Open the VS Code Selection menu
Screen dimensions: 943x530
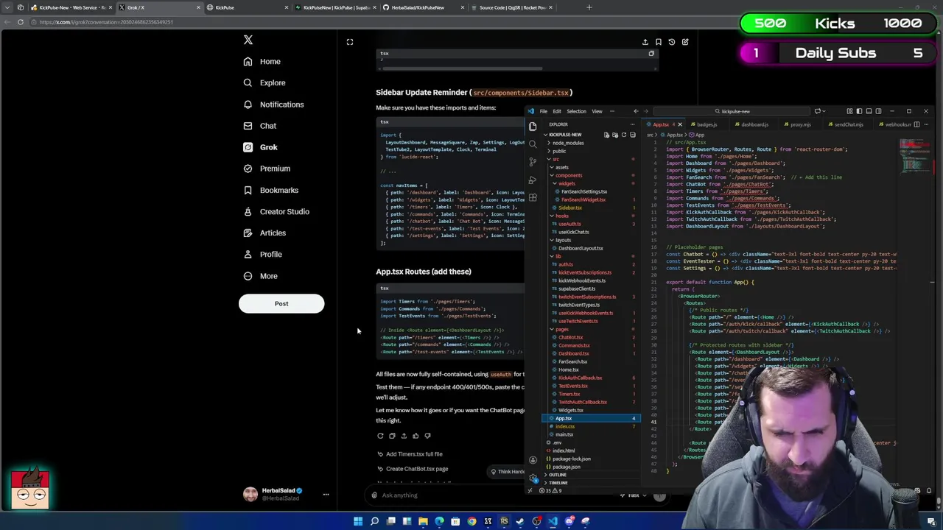pos(576,111)
